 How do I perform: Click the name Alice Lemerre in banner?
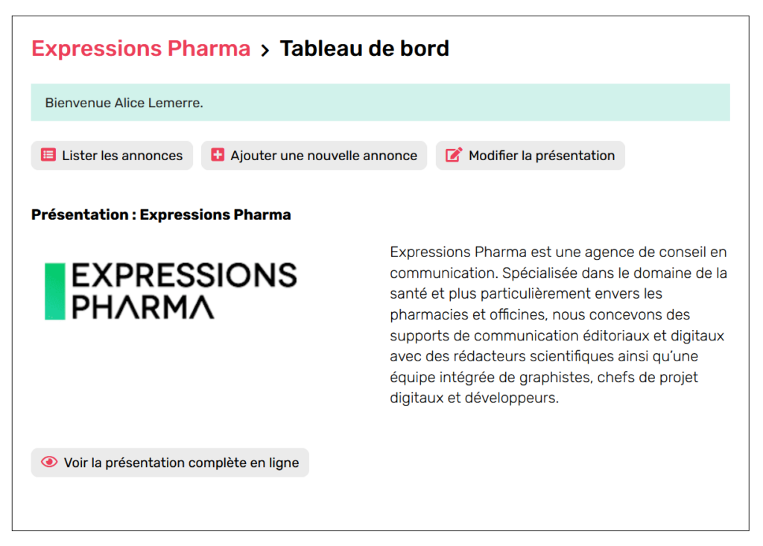coord(158,103)
